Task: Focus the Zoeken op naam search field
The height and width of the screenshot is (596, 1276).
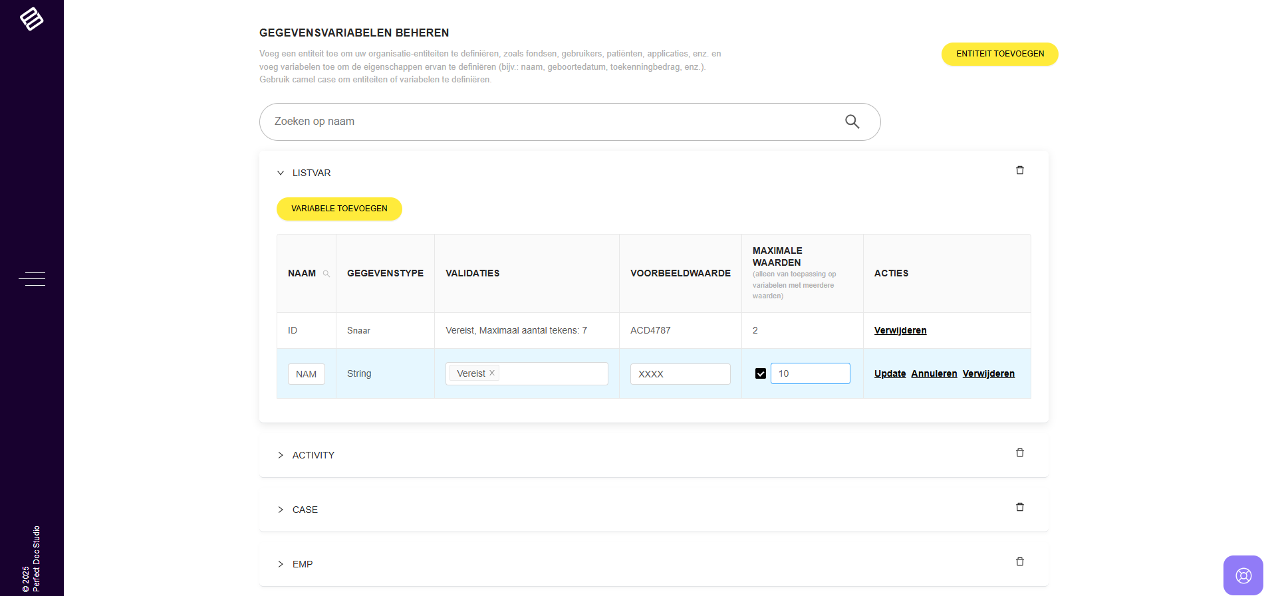Action: point(552,122)
